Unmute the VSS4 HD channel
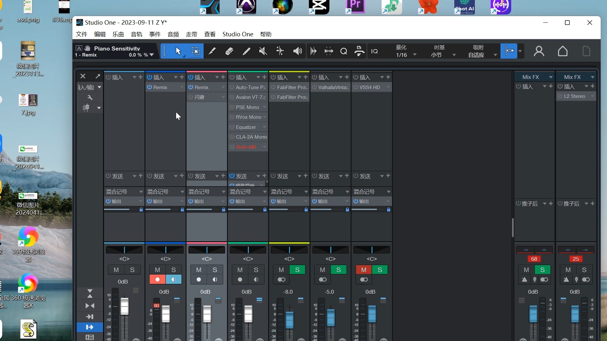The width and height of the screenshot is (607, 341). (x=364, y=270)
